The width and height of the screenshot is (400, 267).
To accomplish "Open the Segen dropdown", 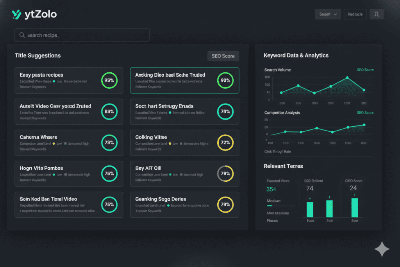I will 328,14.
